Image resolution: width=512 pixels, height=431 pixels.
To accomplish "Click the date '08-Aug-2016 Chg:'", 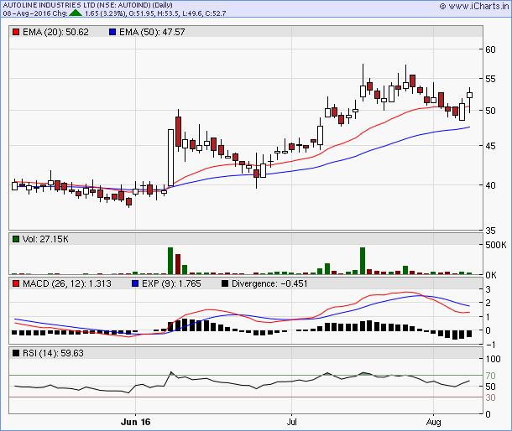I will 35,13.
